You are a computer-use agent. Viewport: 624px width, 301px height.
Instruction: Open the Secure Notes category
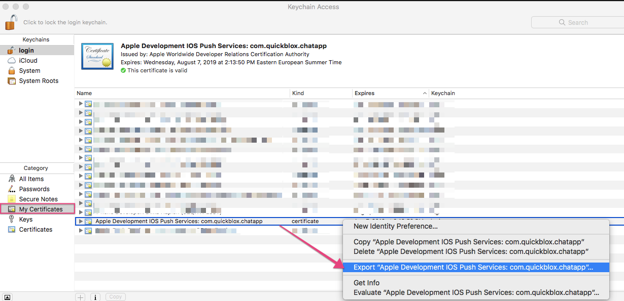pos(37,199)
